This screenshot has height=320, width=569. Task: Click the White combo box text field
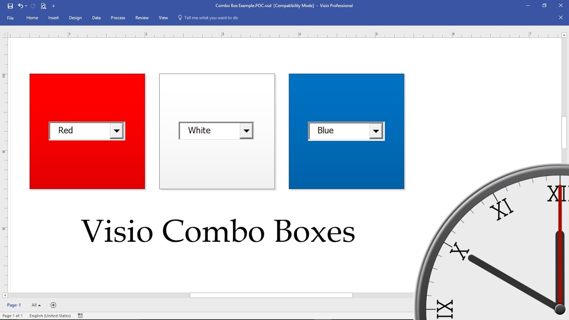pyautogui.click(x=210, y=131)
